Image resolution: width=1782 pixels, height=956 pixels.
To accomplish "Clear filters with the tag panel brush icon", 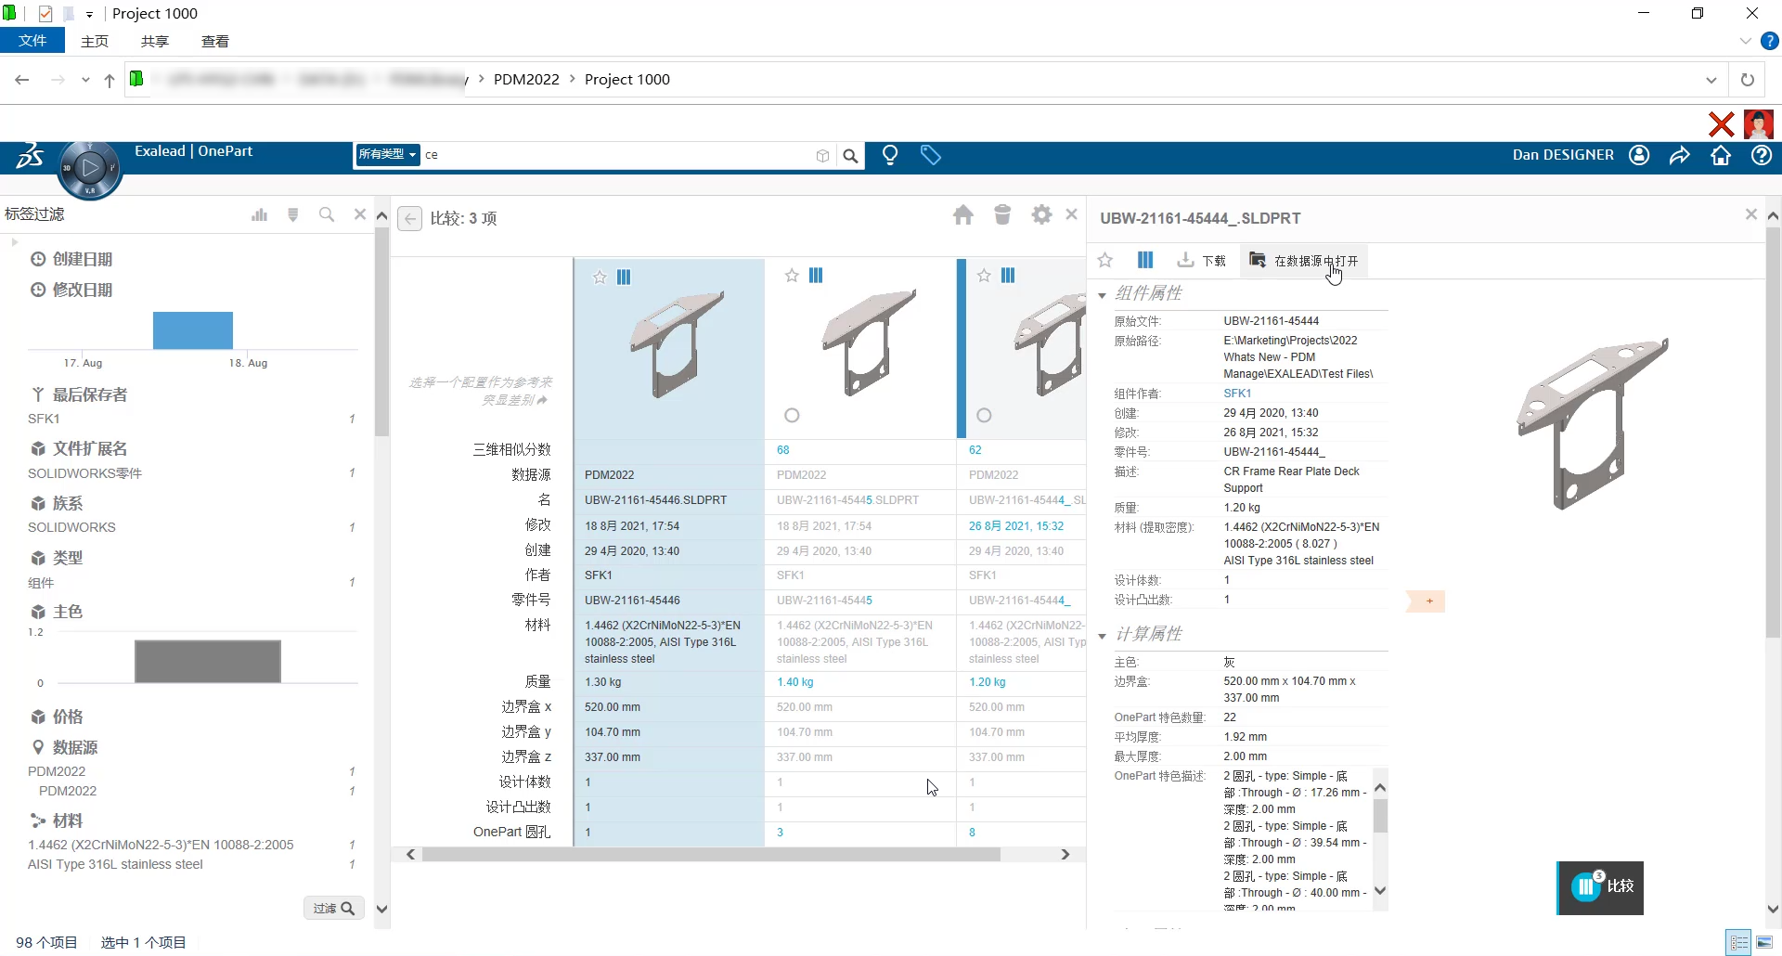I will [293, 214].
